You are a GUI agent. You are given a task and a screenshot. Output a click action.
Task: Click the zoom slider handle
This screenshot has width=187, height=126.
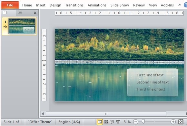click(x=143, y=122)
